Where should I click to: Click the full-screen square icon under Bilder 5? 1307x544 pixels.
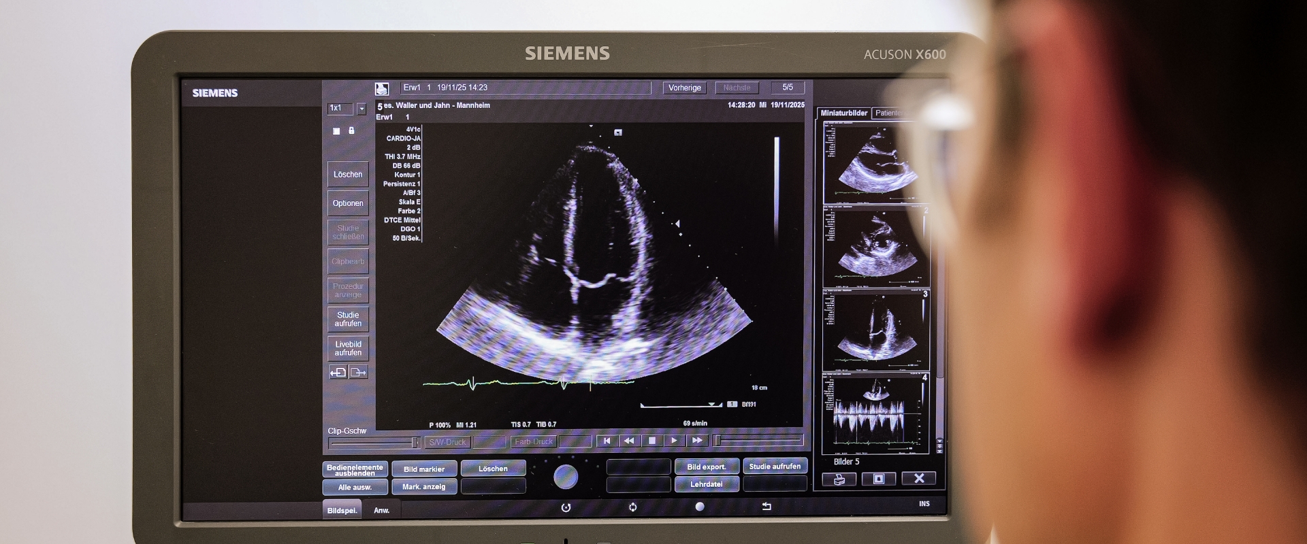[879, 479]
